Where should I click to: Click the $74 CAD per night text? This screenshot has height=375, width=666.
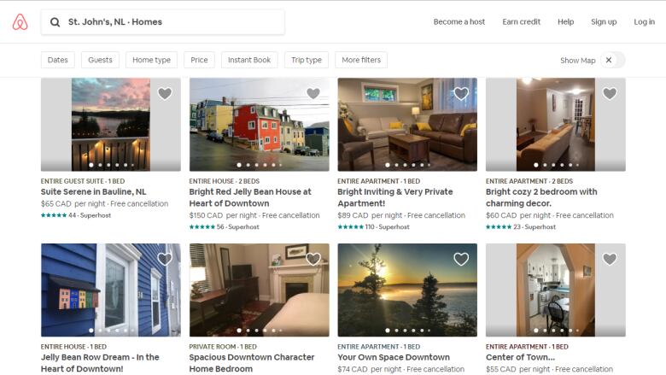pos(369,369)
